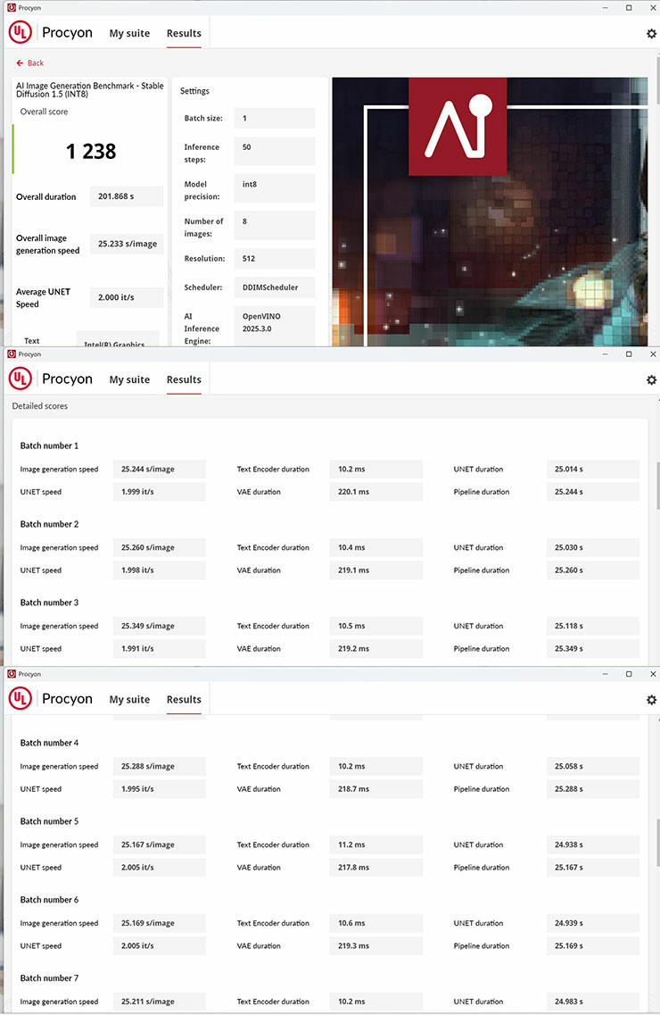
Task: Click the AI benchmark preview image
Action: point(490,212)
